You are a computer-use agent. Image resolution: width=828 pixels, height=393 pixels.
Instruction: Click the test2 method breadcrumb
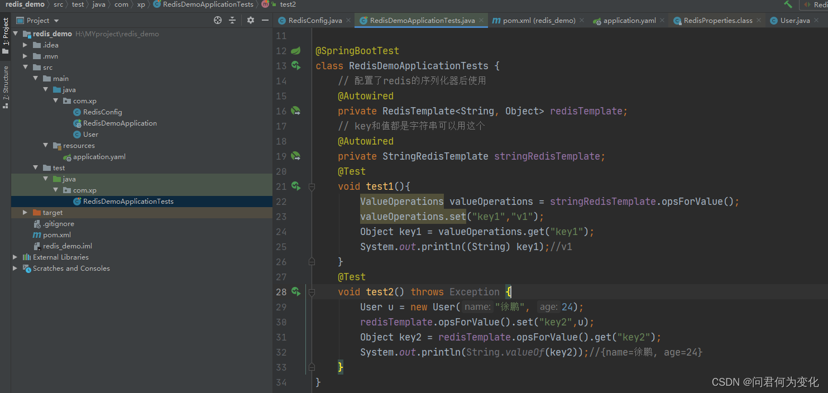click(x=288, y=4)
